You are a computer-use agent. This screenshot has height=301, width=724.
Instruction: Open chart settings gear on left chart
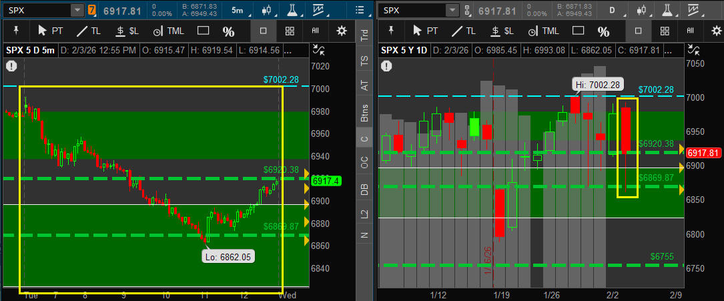342,31
